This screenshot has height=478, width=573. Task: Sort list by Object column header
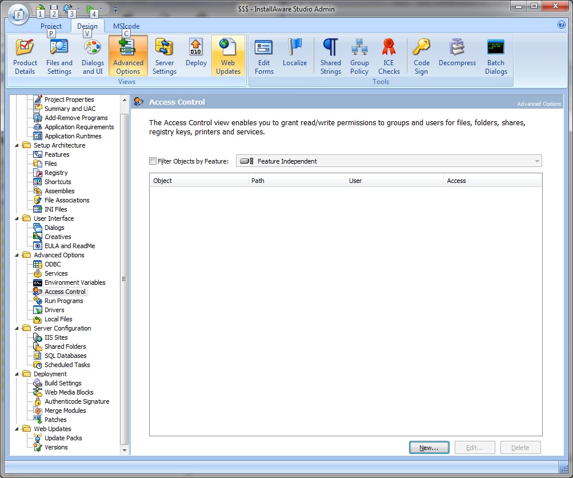[x=199, y=181]
